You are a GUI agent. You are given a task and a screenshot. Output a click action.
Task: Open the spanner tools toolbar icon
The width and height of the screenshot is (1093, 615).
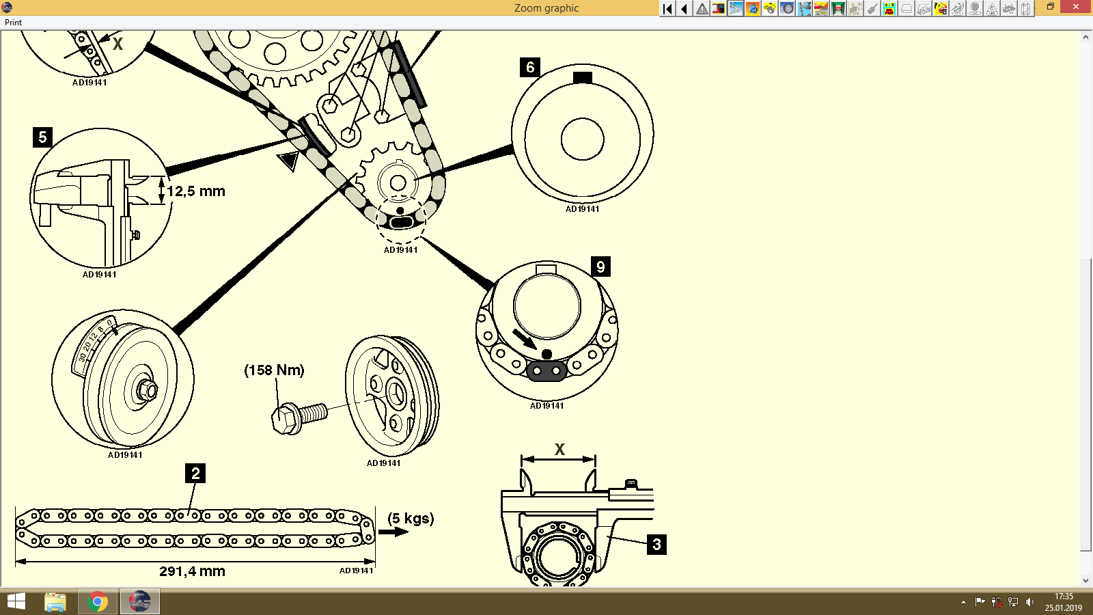[x=735, y=9]
